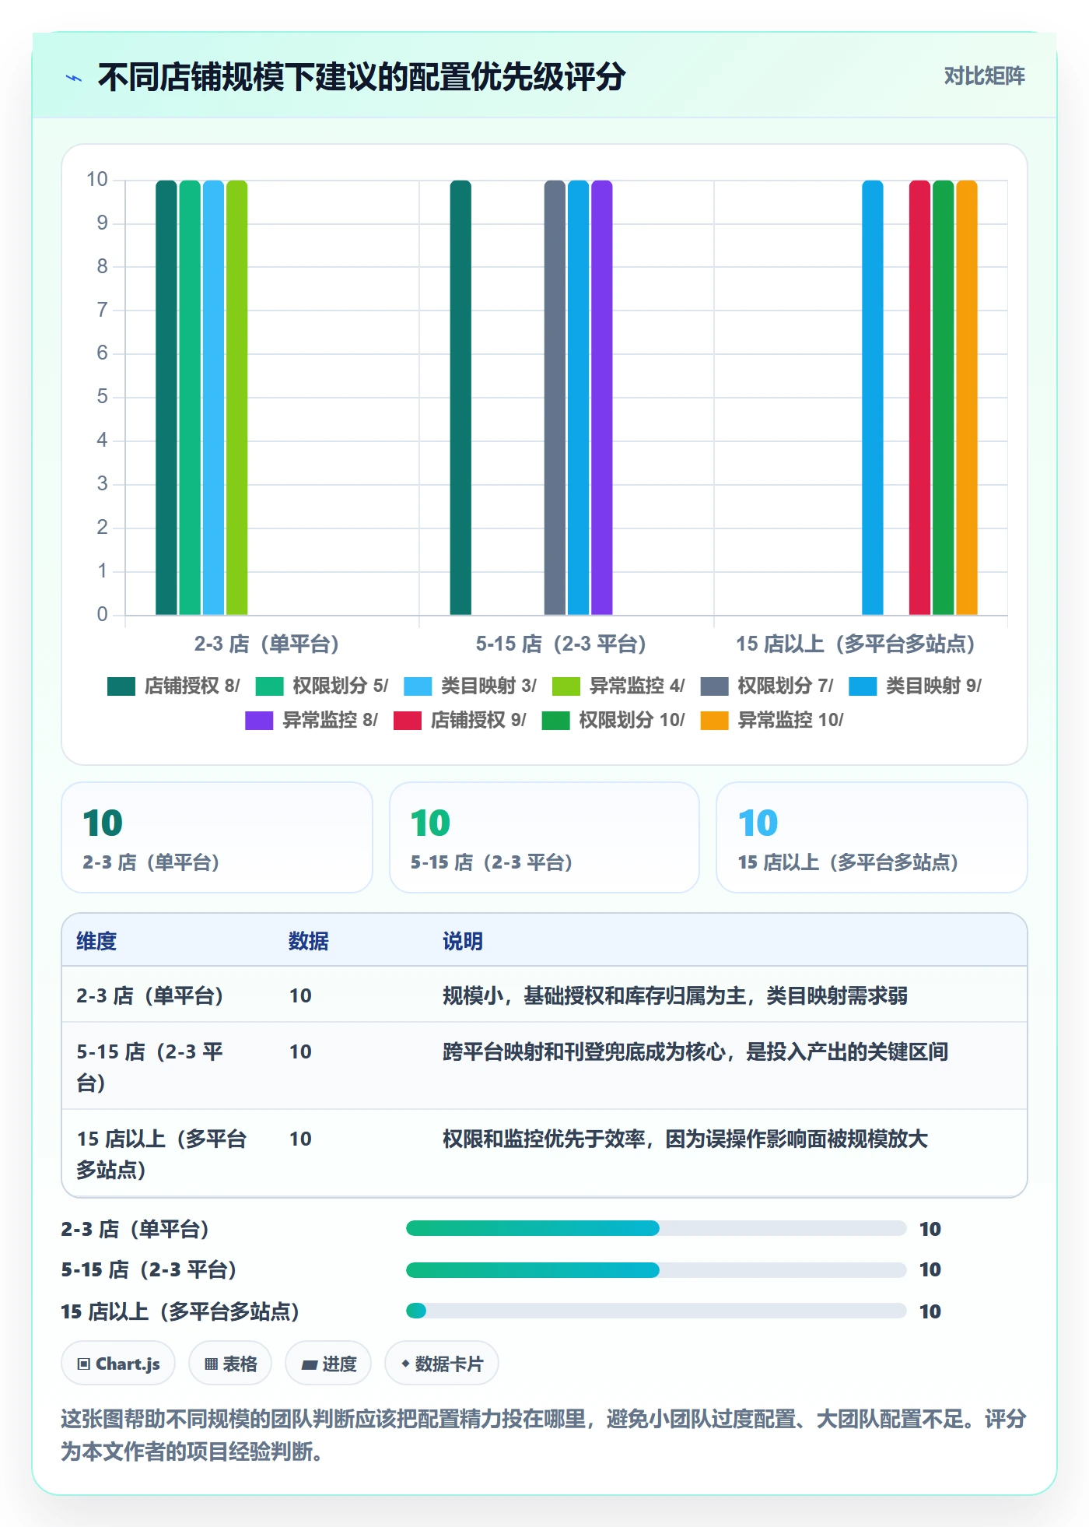Click the red bar in the last group
The width and height of the screenshot is (1089, 1527).
click(919, 398)
